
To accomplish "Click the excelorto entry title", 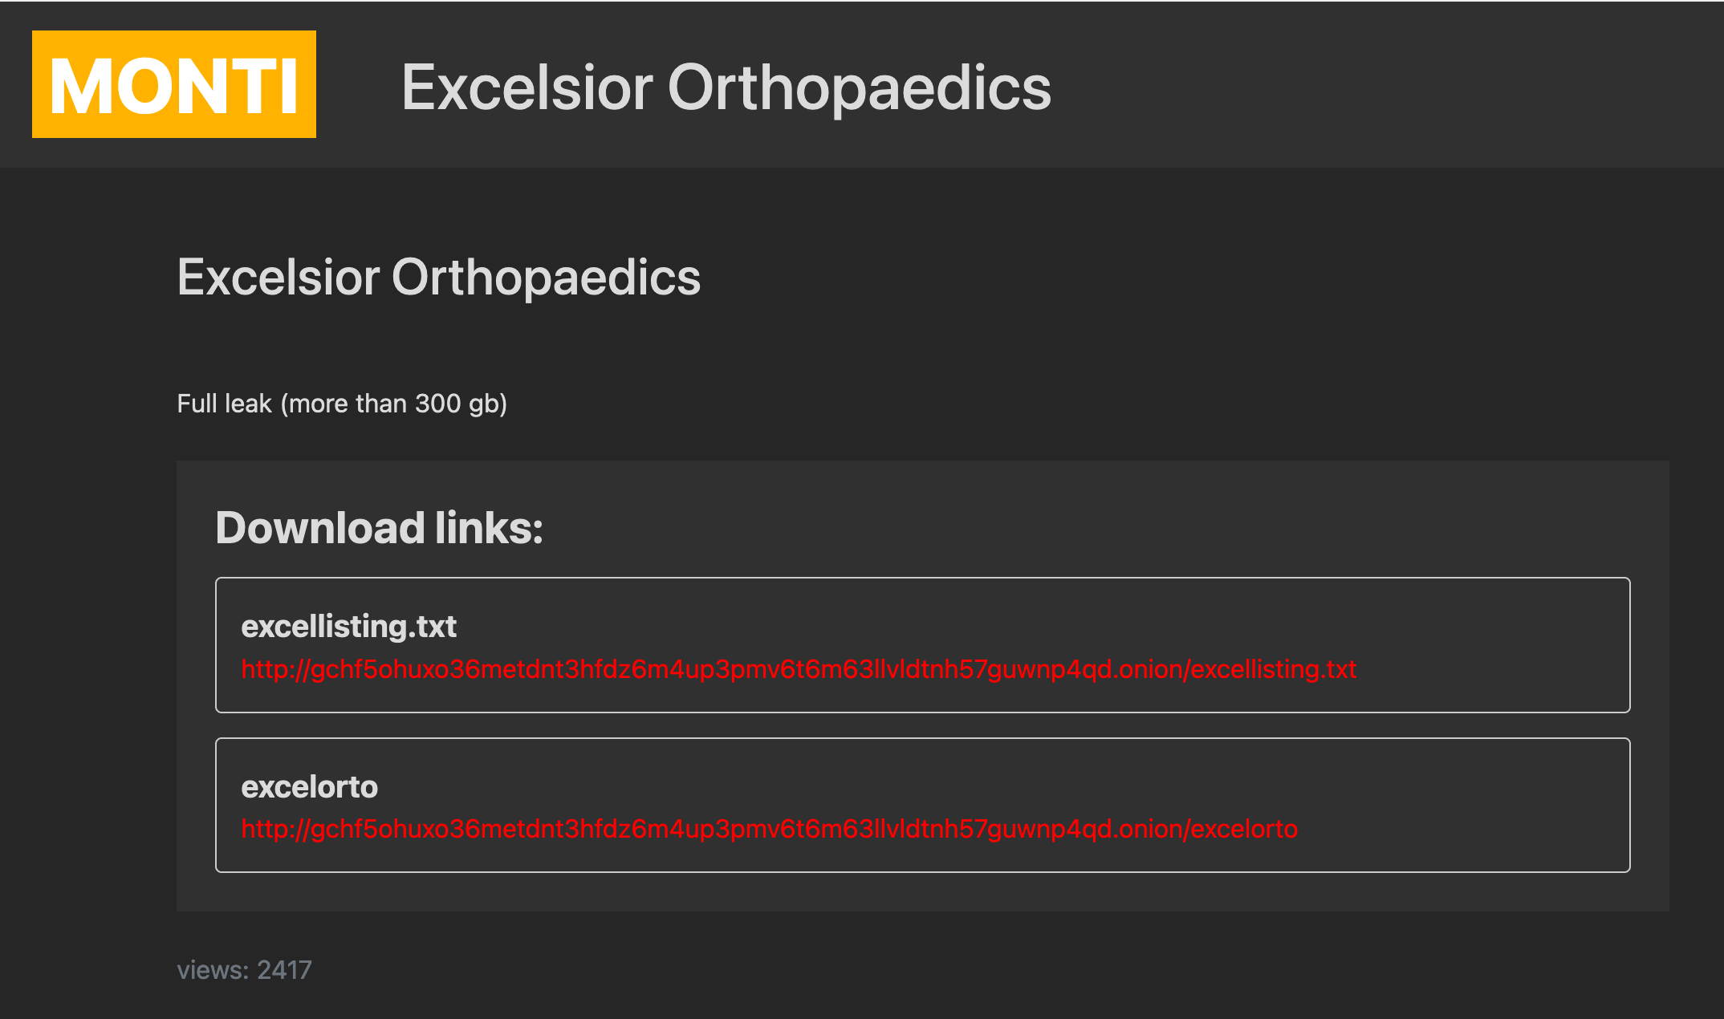I will (309, 787).
